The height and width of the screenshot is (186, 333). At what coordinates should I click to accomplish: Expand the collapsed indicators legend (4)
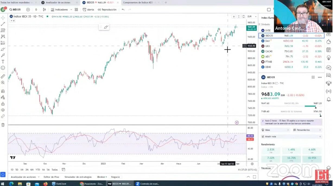pos(12,21)
